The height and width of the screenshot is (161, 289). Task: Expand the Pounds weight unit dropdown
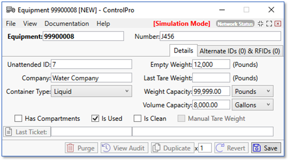tap(252, 92)
